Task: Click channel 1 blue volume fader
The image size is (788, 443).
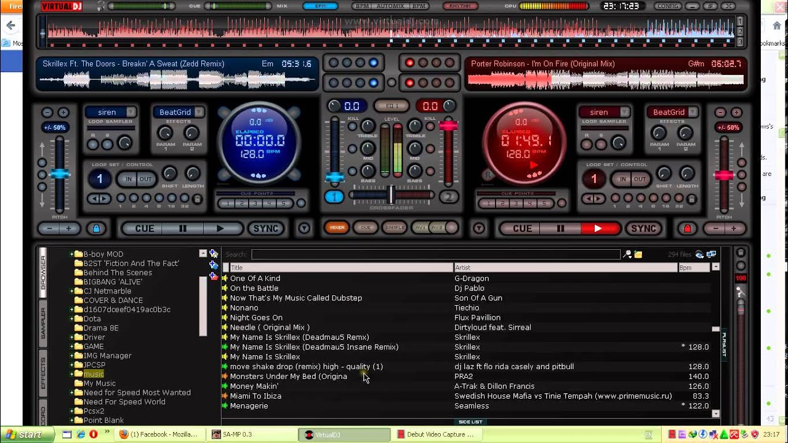Action: coord(335,177)
